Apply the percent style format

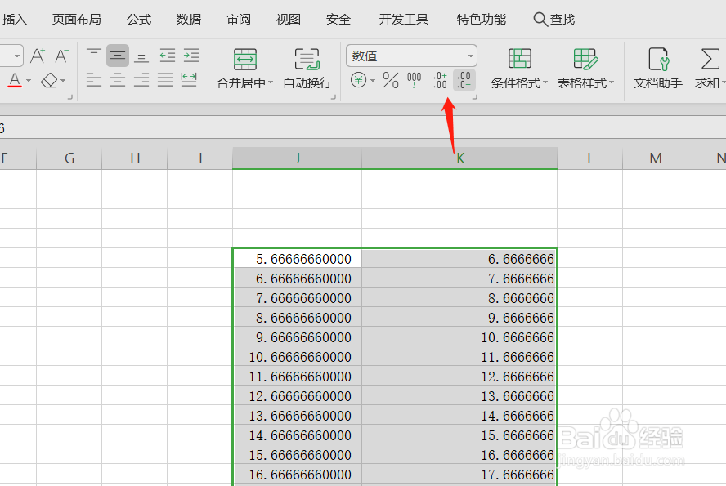pos(391,81)
